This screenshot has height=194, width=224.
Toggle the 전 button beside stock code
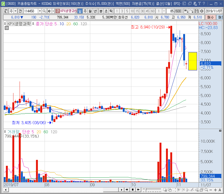[20, 11]
